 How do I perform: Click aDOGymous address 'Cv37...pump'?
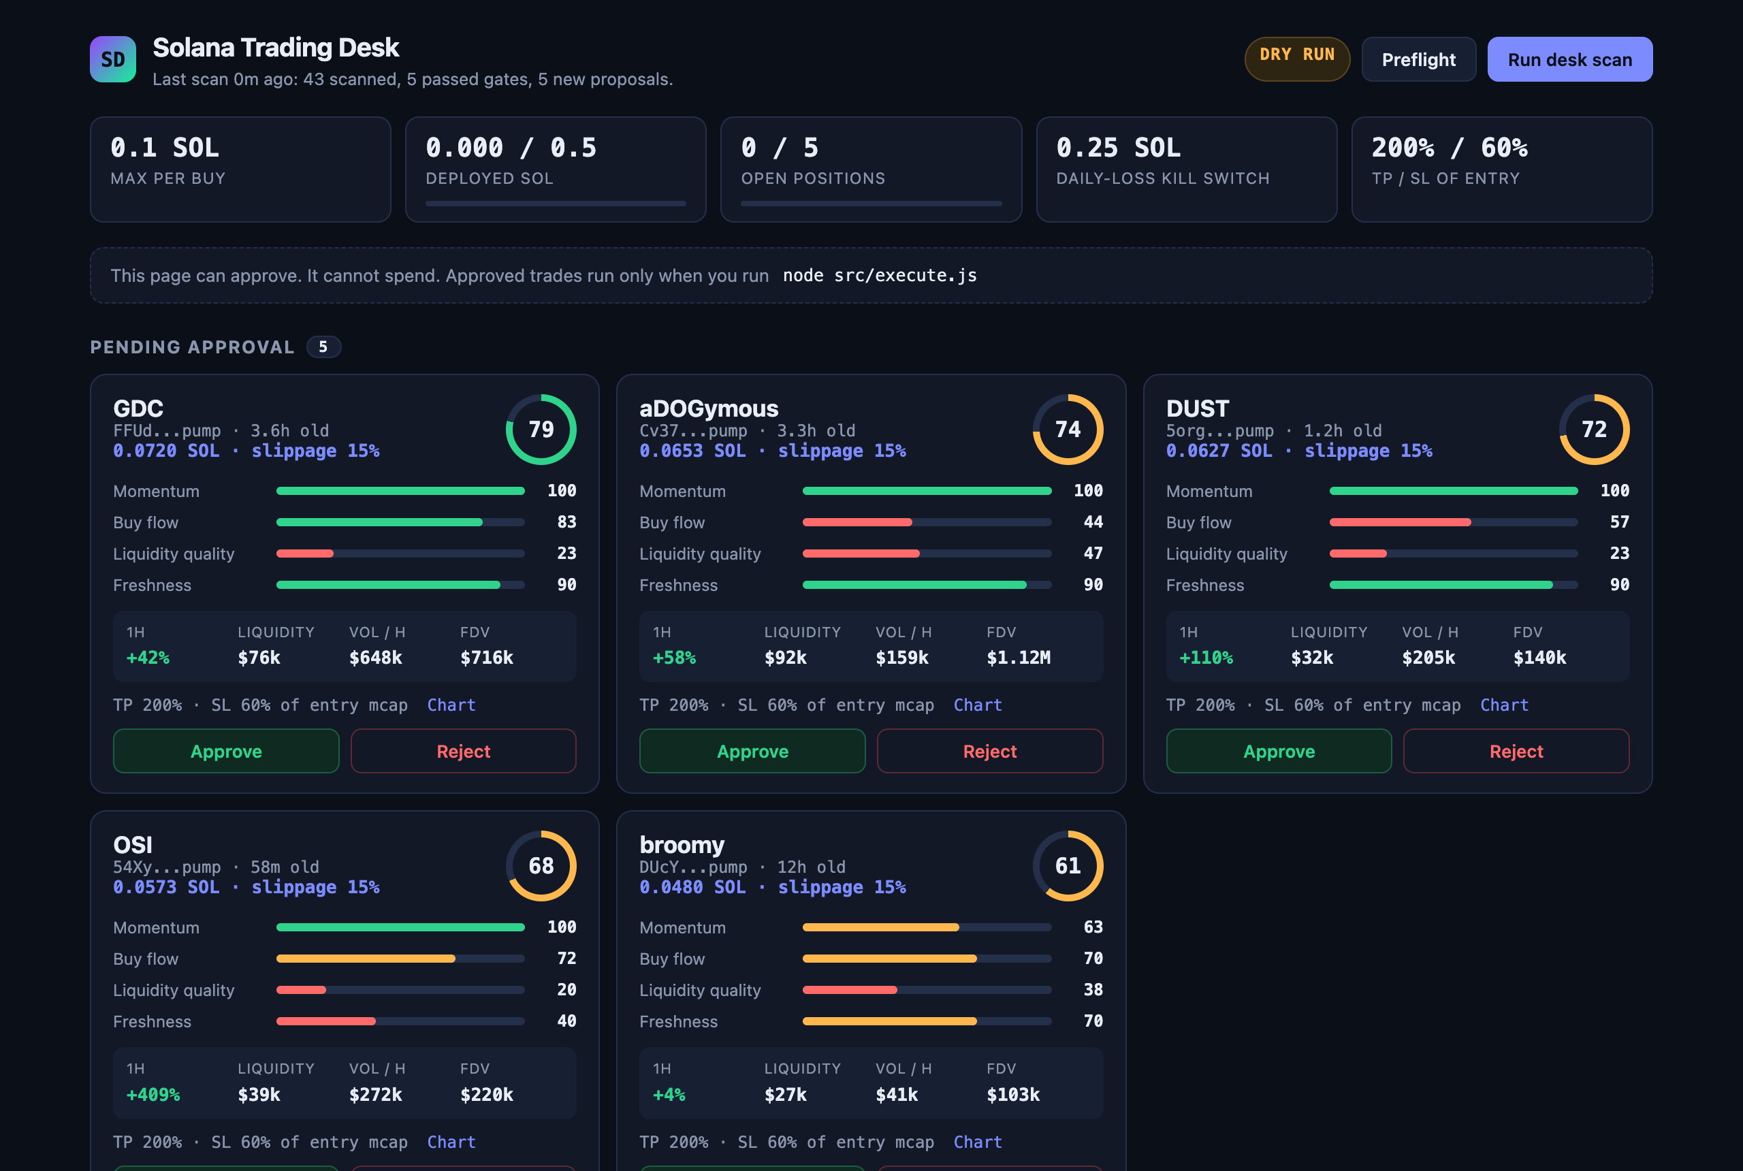[694, 430]
